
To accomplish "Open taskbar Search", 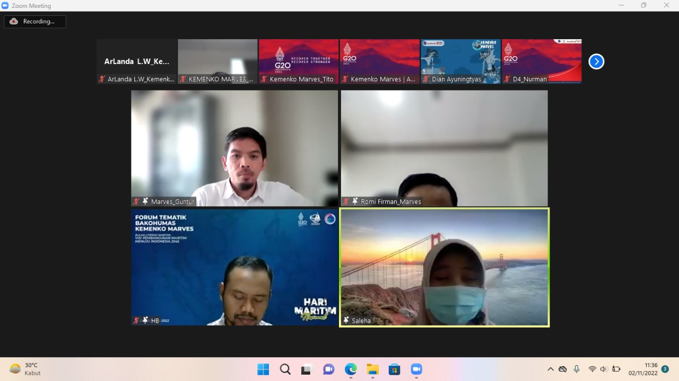I will point(285,369).
